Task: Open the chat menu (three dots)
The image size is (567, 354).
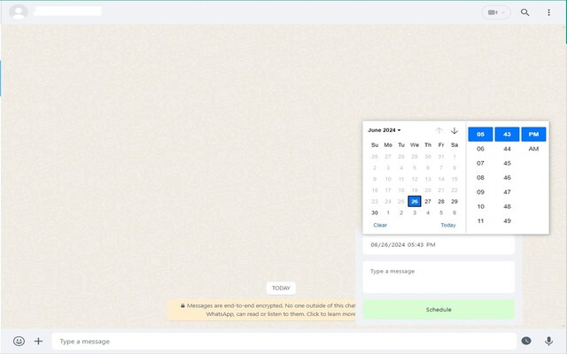Action: pos(548,12)
